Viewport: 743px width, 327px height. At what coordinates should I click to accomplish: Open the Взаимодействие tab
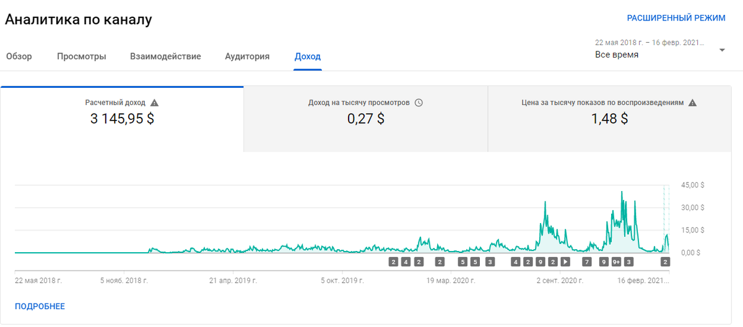[165, 56]
